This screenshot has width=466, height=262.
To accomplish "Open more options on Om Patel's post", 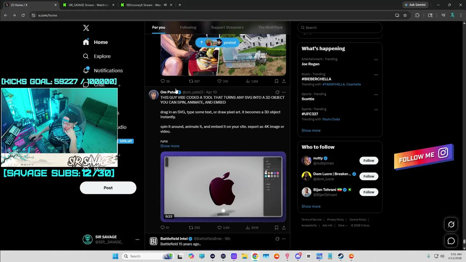I will point(284,92).
